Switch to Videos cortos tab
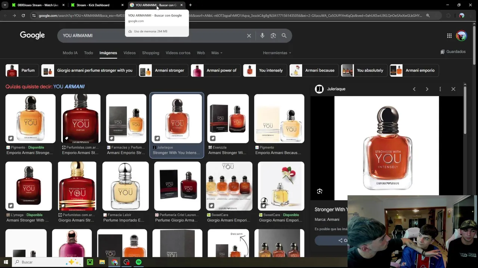478x268 pixels. 178,53
